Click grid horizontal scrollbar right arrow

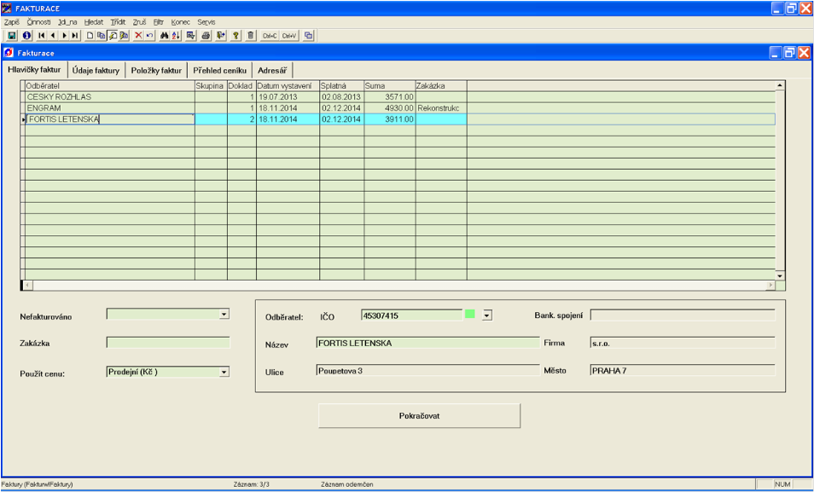771,286
